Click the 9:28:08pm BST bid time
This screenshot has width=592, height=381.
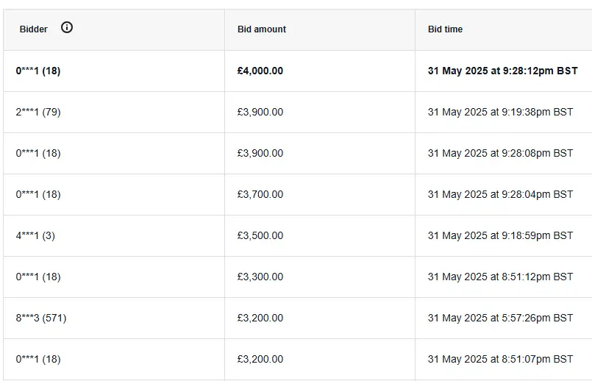click(500, 154)
